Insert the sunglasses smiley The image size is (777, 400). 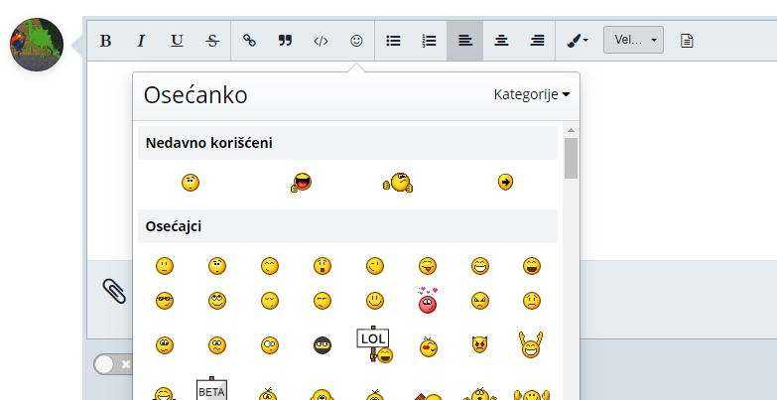point(165,301)
